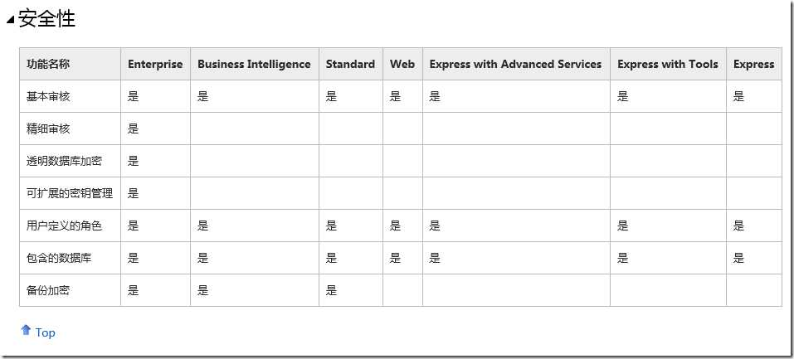Select the 用户定义的角色 row label

pos(64,226)
